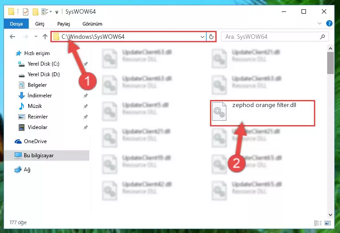Select Hızlı erişim in navigation pane
Screen dimensions: 340x233
coord(37,53)
